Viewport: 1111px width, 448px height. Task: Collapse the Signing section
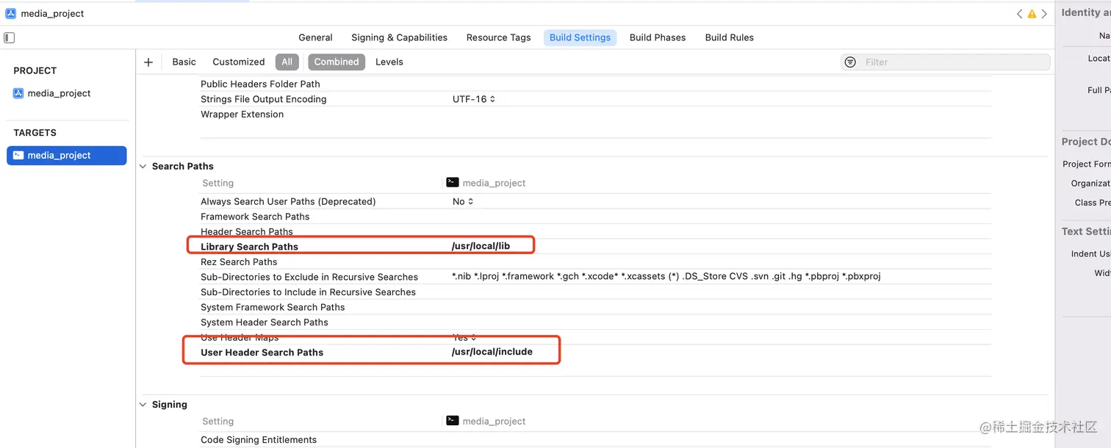[x=143, y=405]
